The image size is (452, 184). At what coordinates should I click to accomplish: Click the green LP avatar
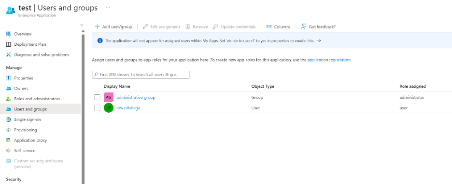tap(109, 108)
